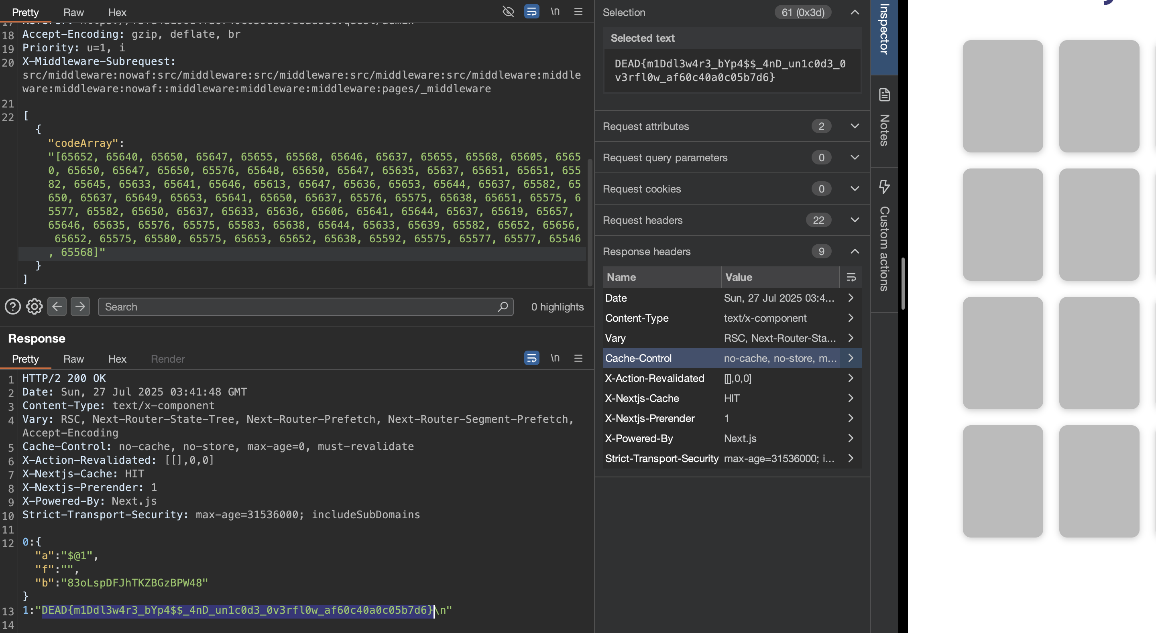Switch response view to Pretty tab
This screenshot has height=633, width=1156.
point(25,359)
